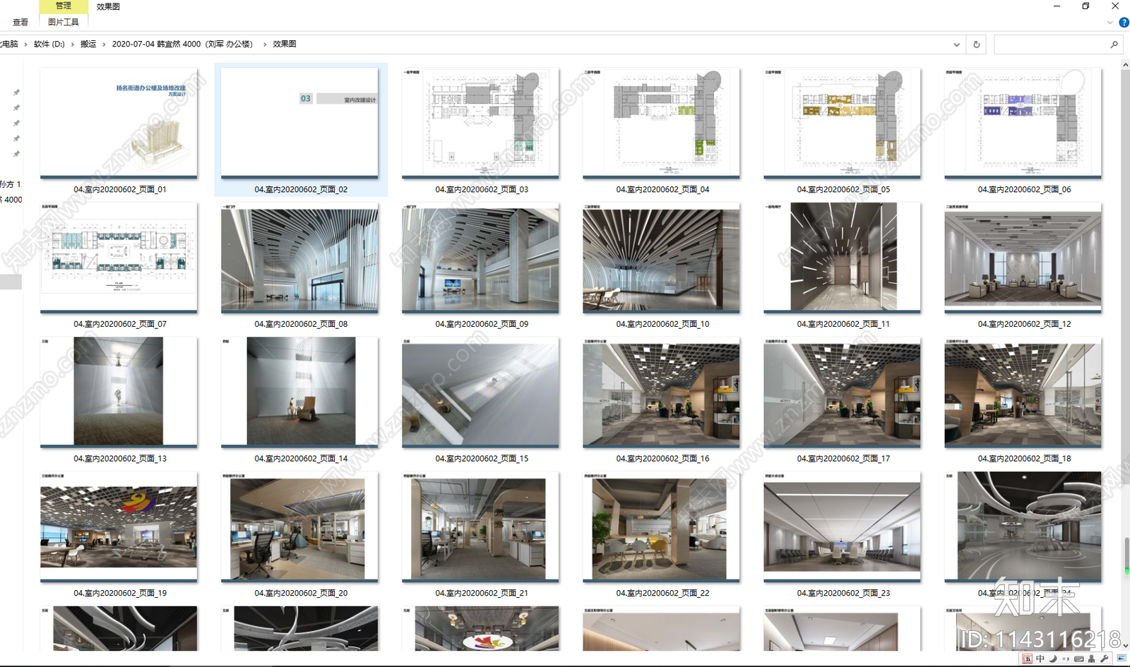The width and height of the screenshot is (1130, 667).
Task: Open the 管理 ribbon tab
Action: [64, 6]
